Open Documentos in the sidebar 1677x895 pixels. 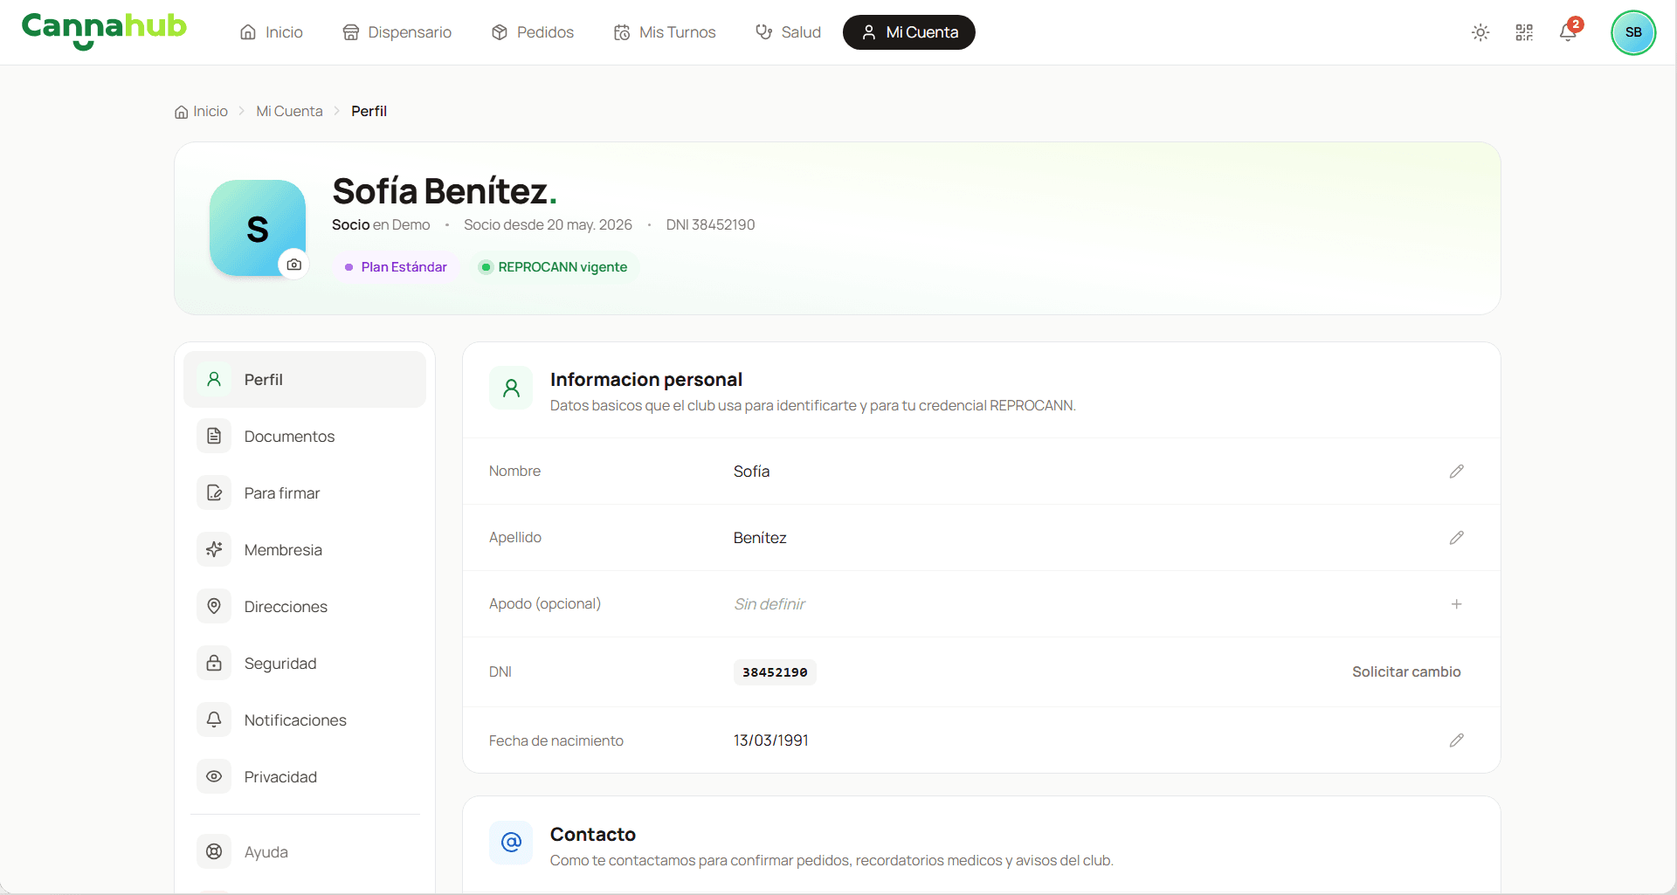point(305,437)
